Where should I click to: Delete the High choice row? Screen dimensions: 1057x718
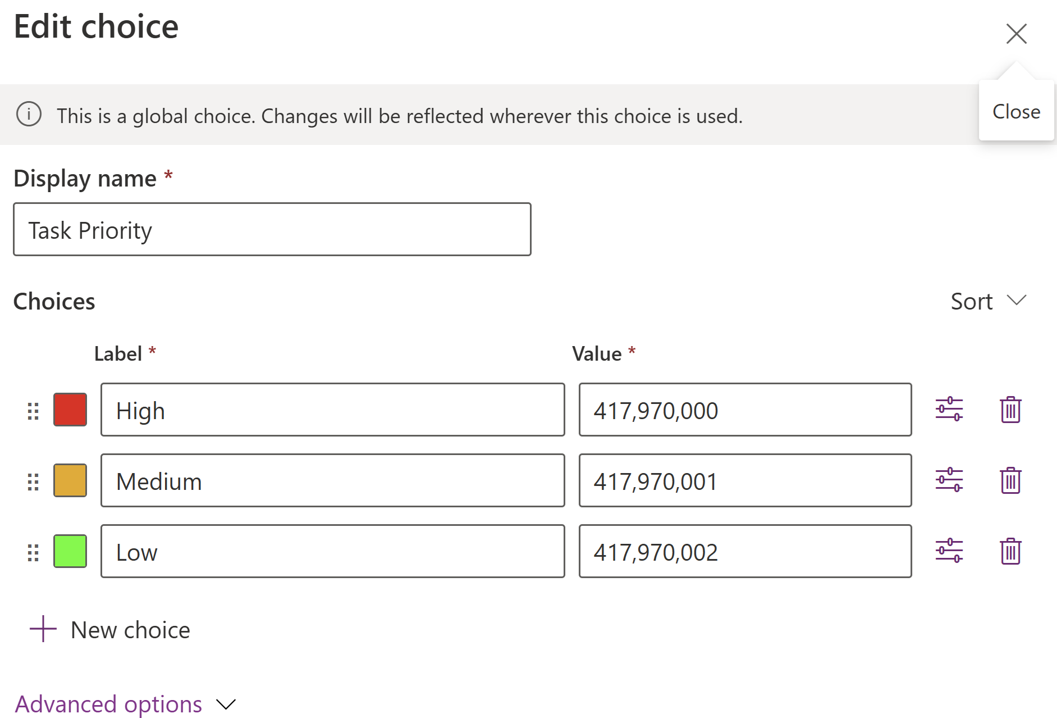pyautogui.click(x=1010, y=410)
